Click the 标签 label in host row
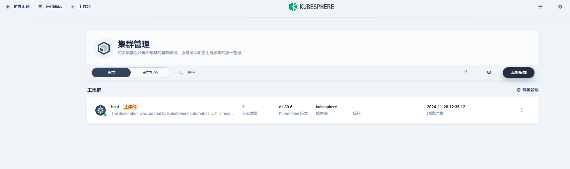The image size is (570, 169). click(x=357, y=114)
